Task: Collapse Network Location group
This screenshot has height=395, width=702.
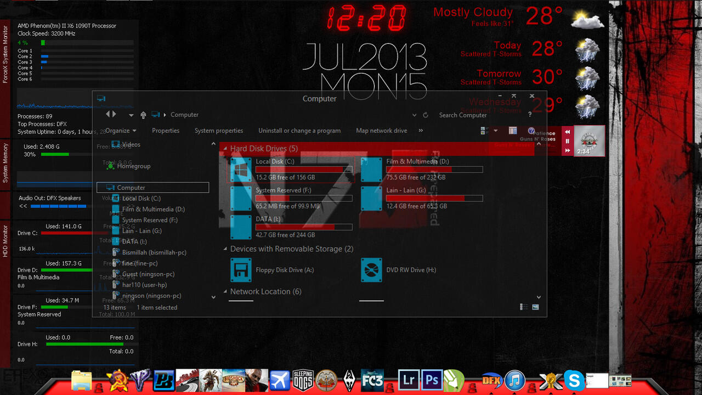Action: coord(224,292)
